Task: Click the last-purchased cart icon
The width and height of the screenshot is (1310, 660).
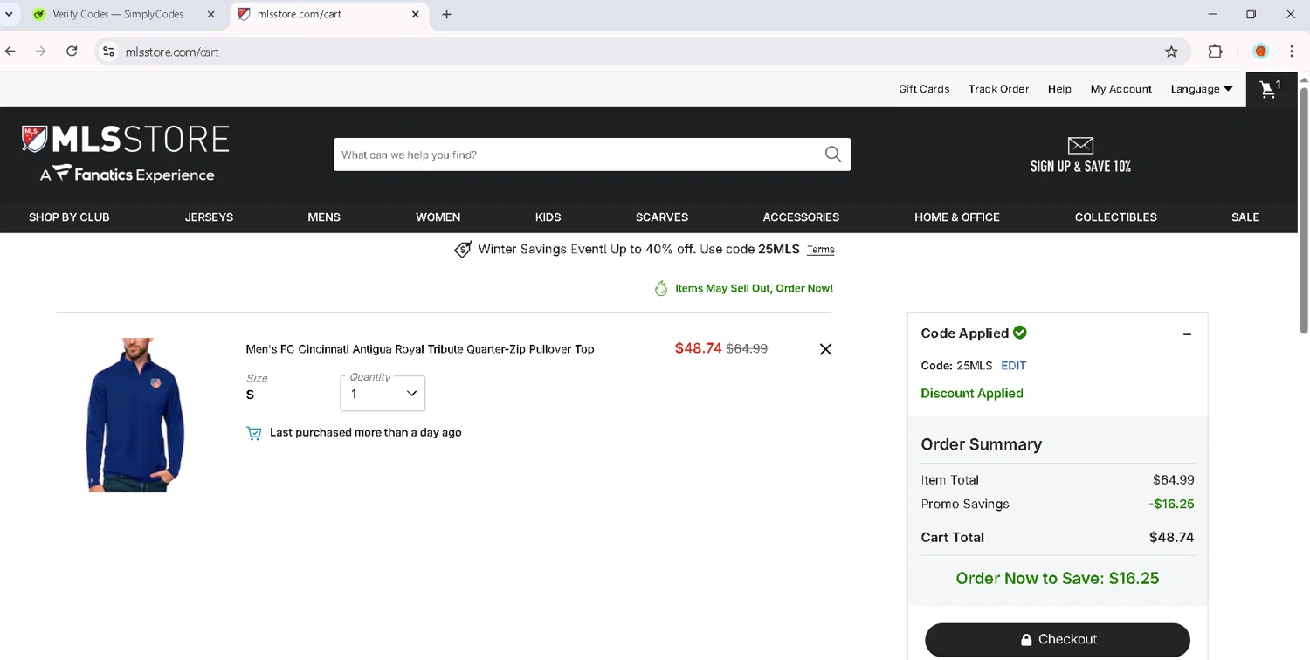Action: (x=254, y=433)
